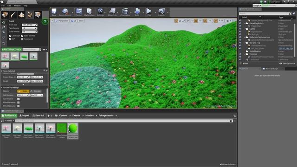
Task: Adjust the Brush Size slider field
Action: tap(30, 25)
